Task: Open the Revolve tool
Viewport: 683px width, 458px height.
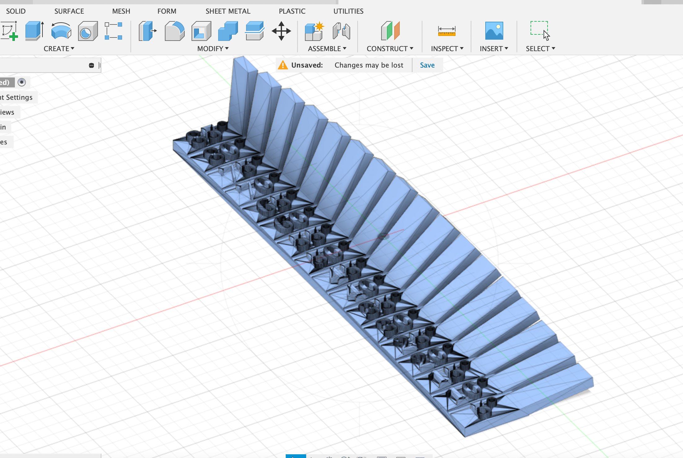Action: 61,31
